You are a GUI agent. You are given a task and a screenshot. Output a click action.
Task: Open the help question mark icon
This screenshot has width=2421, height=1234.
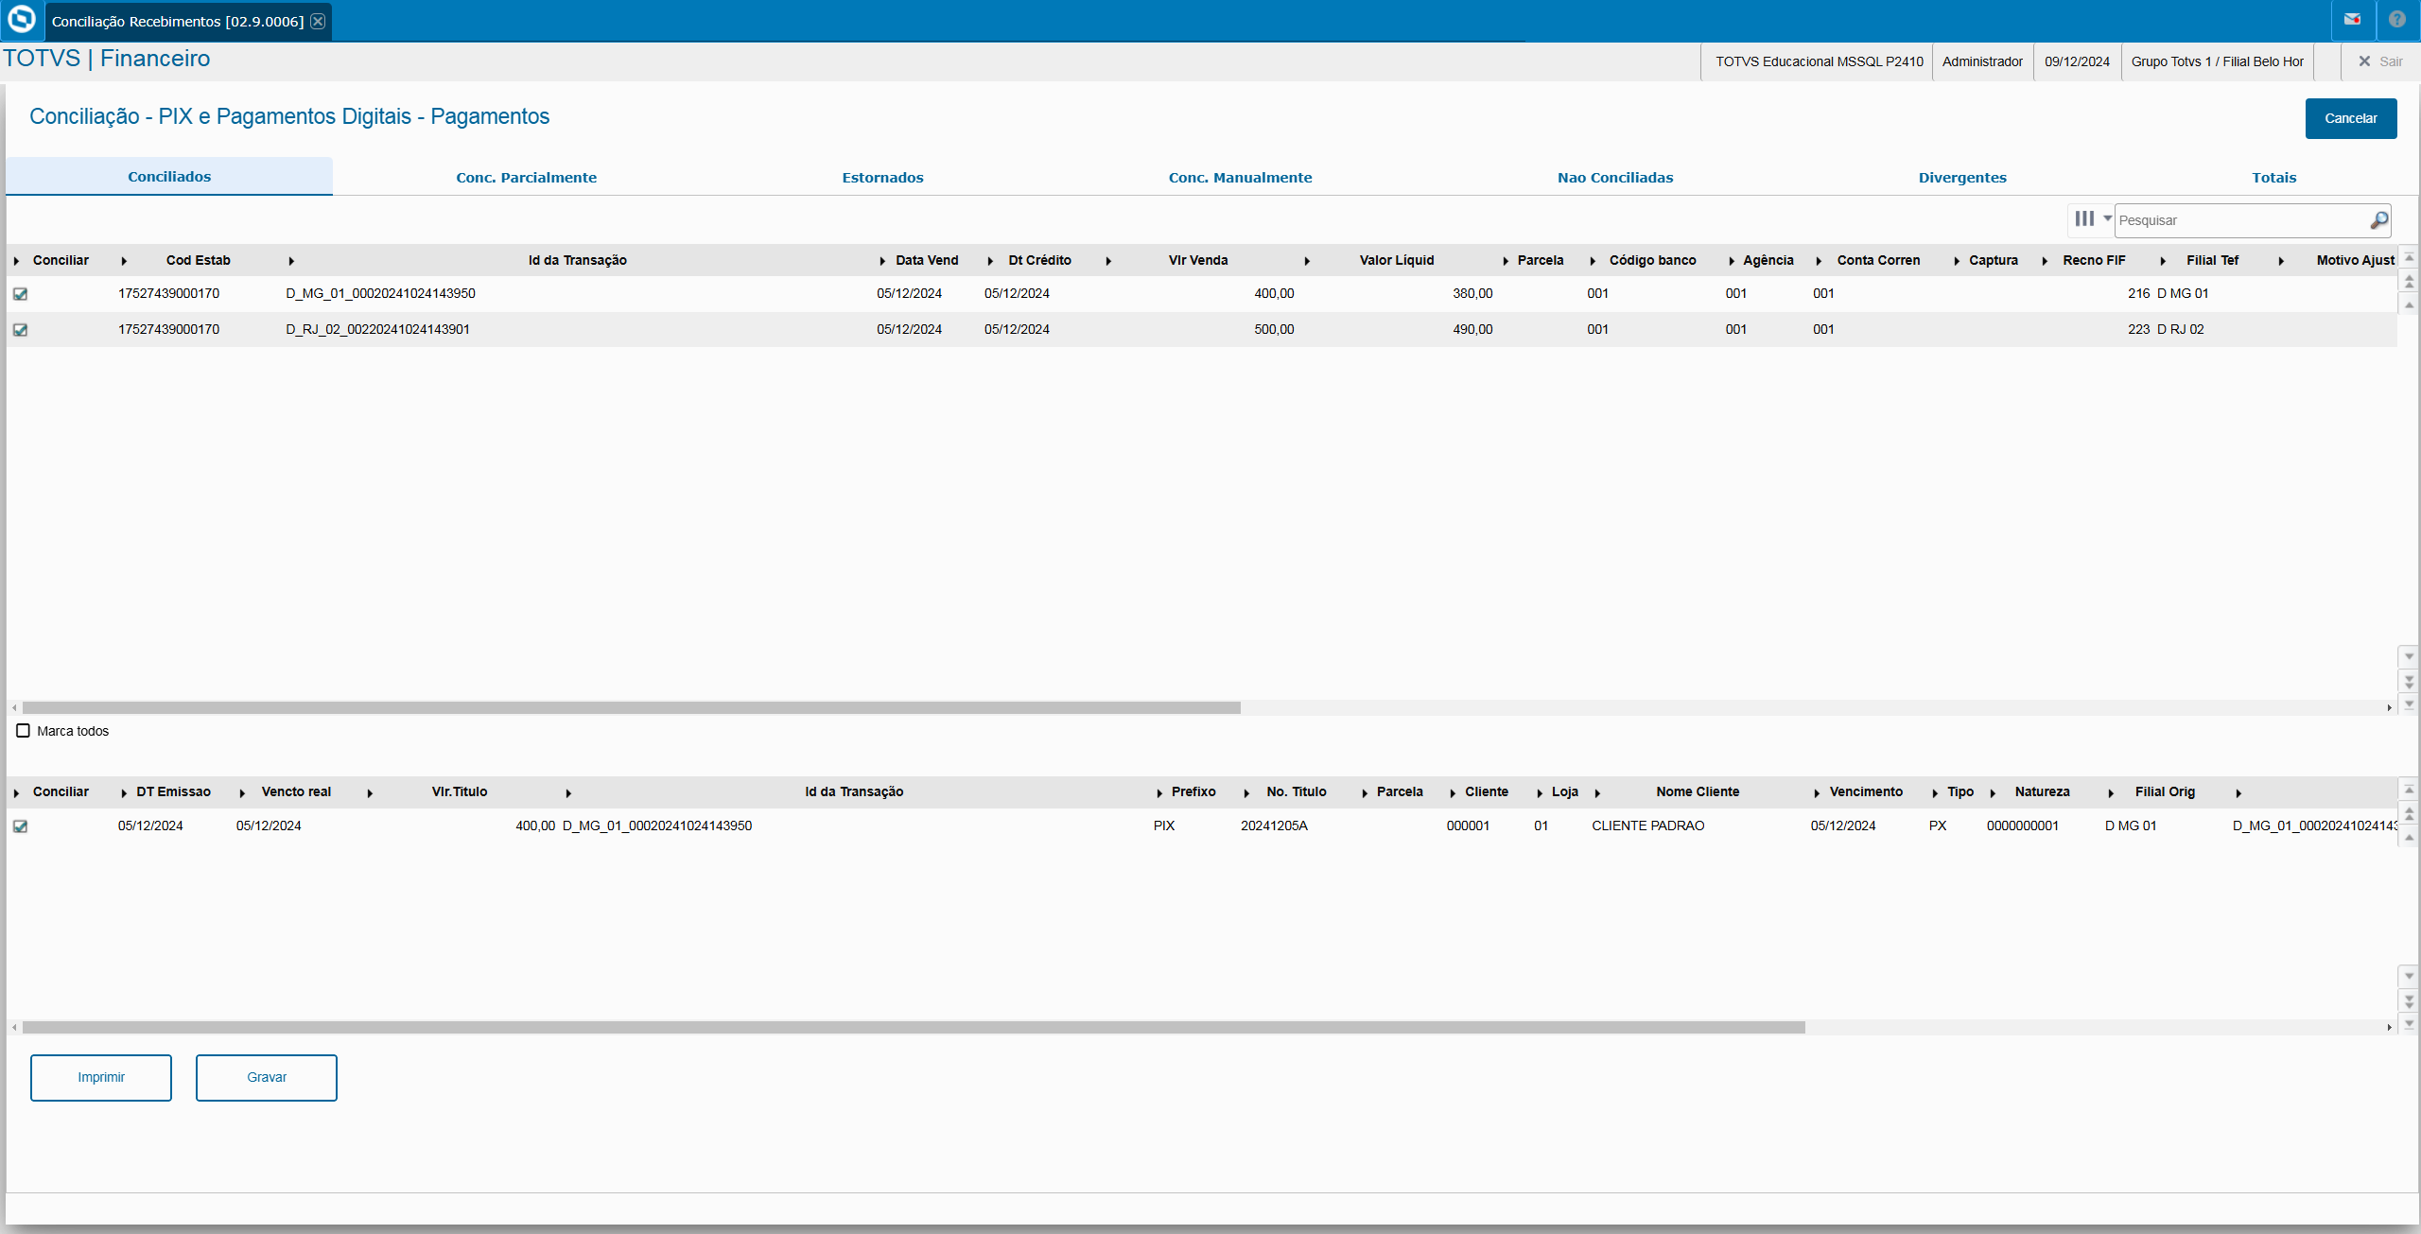pos(2397,20)
